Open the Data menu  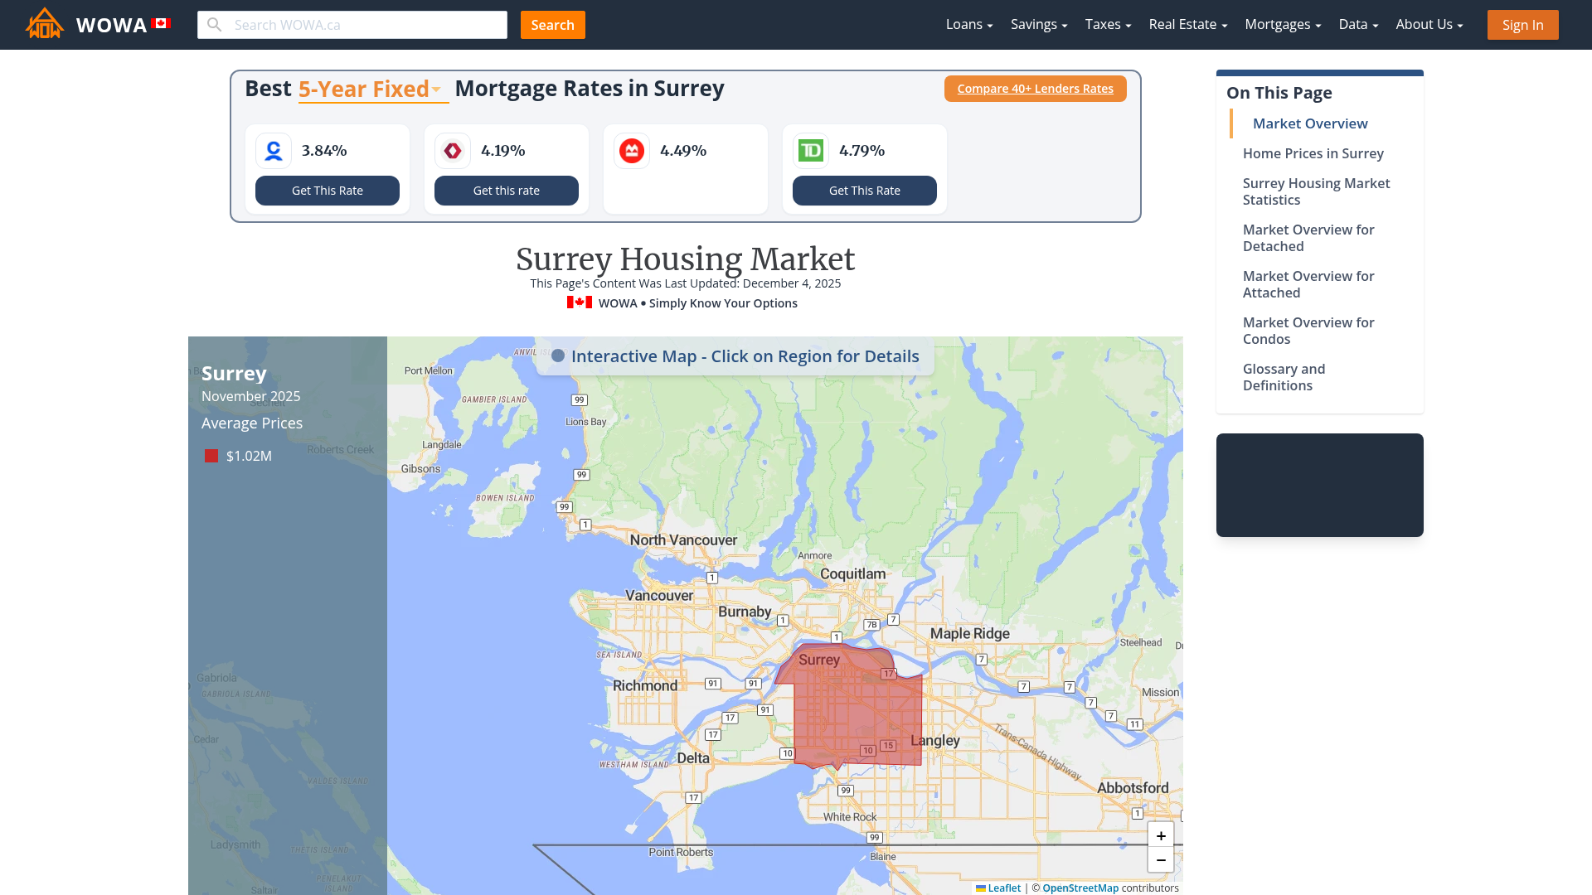point(1357,24)
